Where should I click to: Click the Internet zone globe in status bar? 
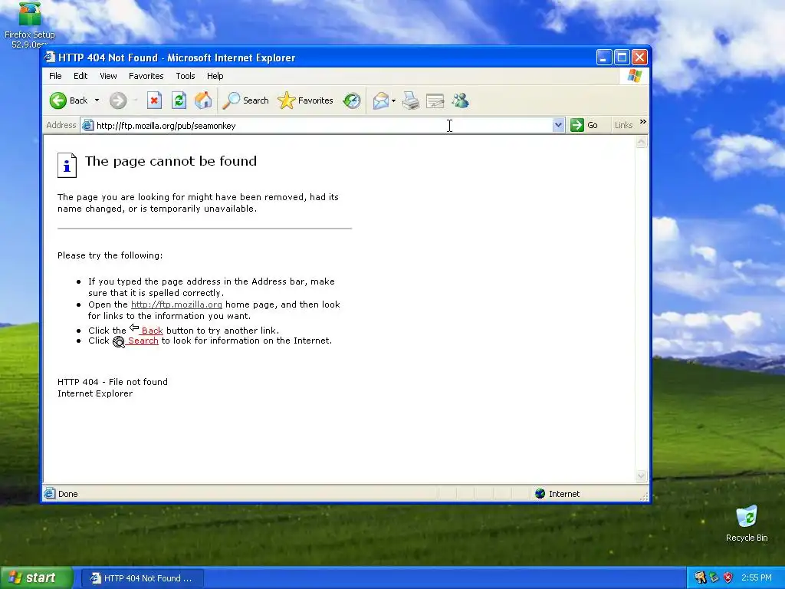tap(540, 494)
